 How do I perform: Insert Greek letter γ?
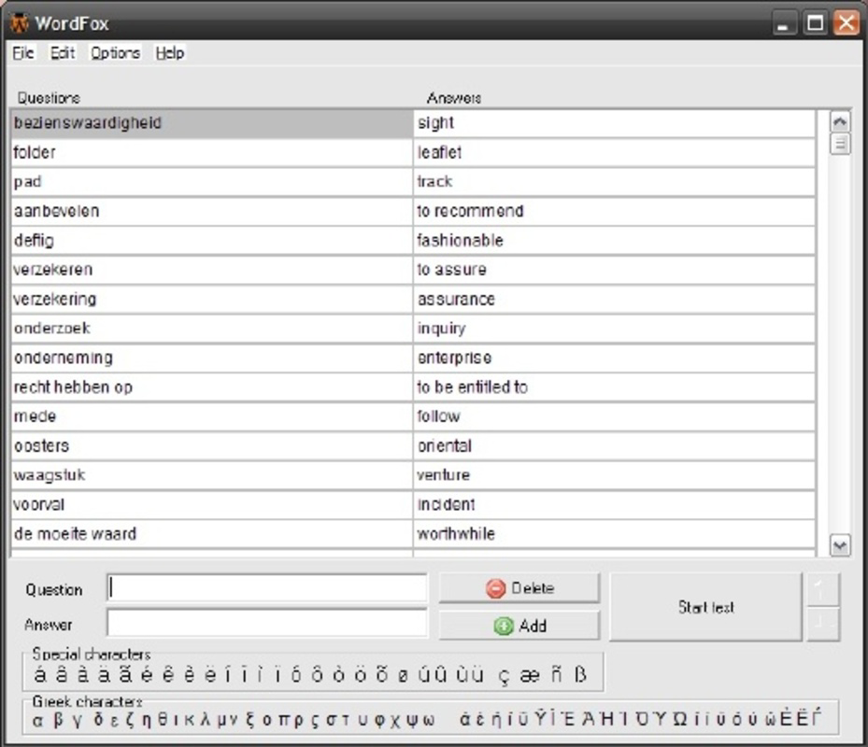77,721
